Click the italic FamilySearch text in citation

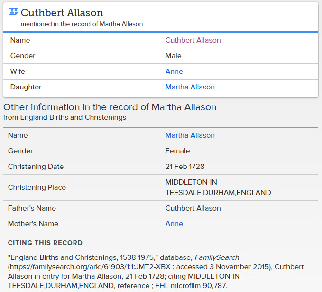click(x=217, y=257)
